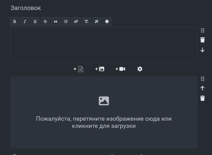Delete the text block
Viewport: 212px width, 155px height.
[x=203, y=40]
